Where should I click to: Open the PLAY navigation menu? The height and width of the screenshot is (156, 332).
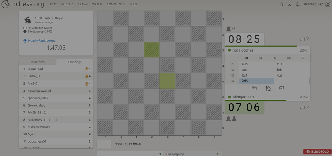(53, 4)
